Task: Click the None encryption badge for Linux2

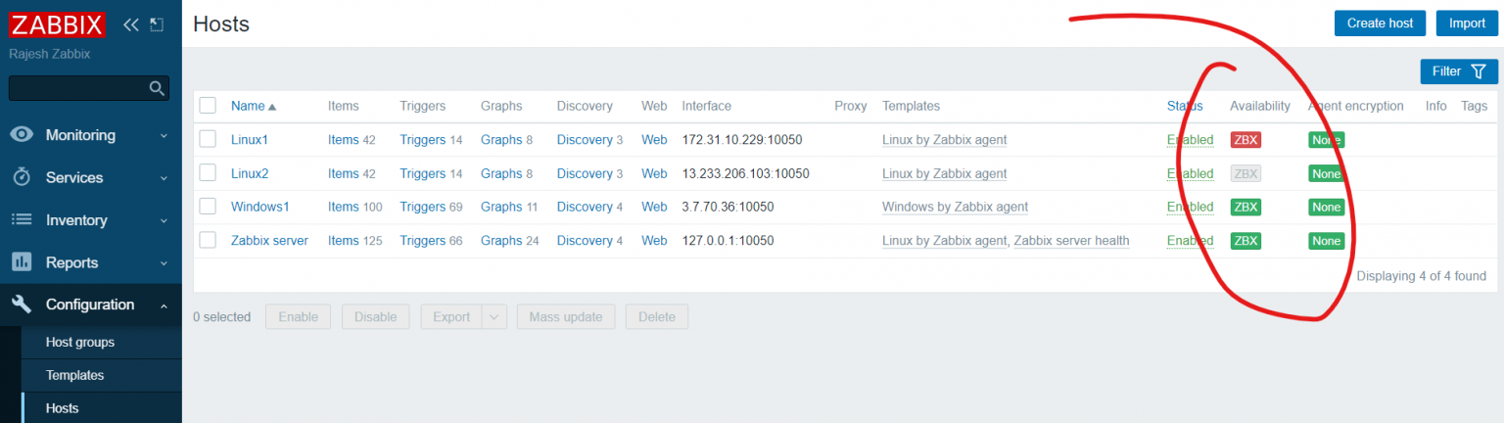Action: pos(1326,173)
